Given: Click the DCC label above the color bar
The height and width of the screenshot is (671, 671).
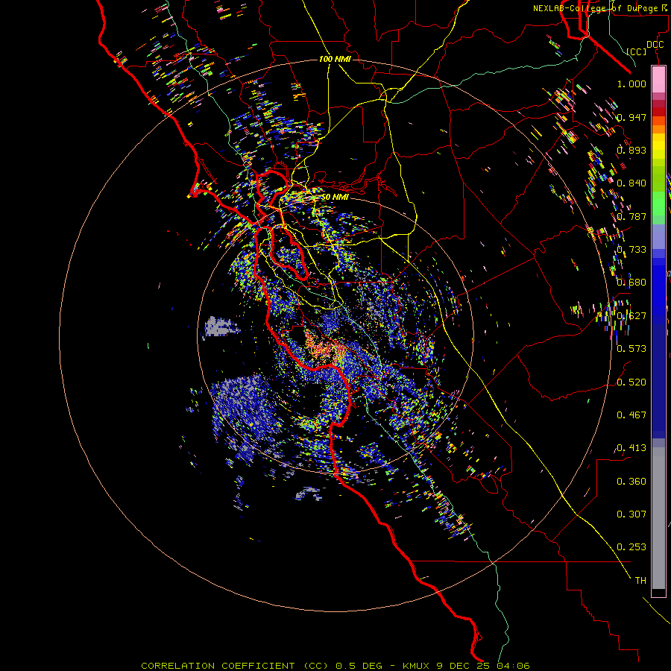Looking at the screenshot, I should (x=655, y=45).
